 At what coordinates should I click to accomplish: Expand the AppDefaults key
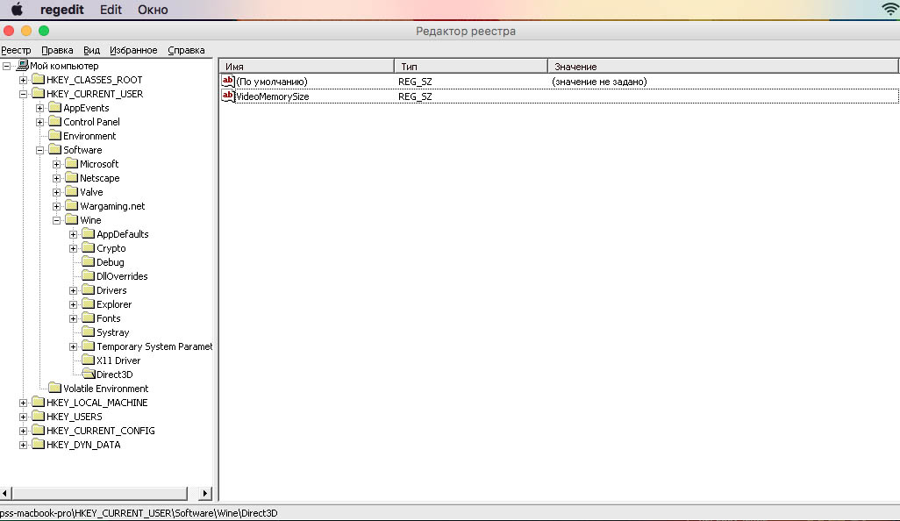pos(74,234)
